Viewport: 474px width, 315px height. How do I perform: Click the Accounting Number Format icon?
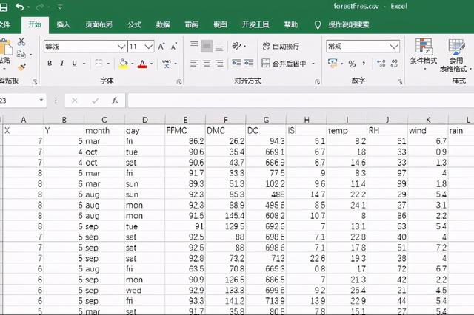[x=333, y=64]
